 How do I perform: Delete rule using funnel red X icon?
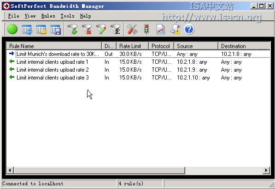[87, 29]
